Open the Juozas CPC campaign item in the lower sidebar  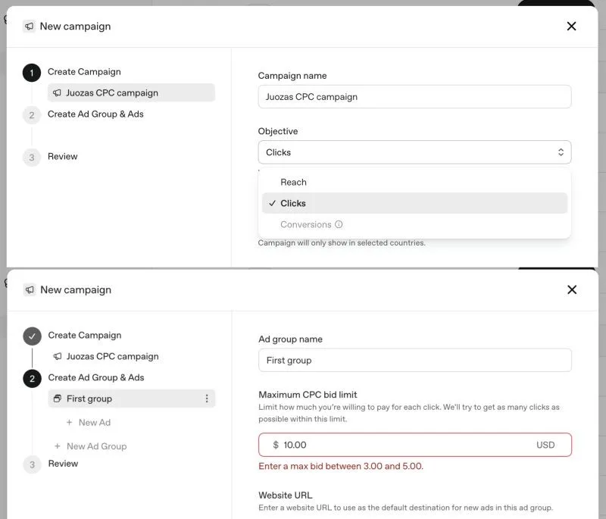pos(106,356)
